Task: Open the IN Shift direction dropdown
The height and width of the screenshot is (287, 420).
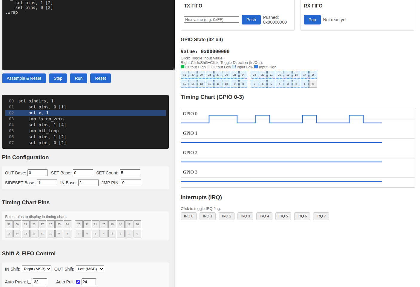Action: click(x=36, y=269)
